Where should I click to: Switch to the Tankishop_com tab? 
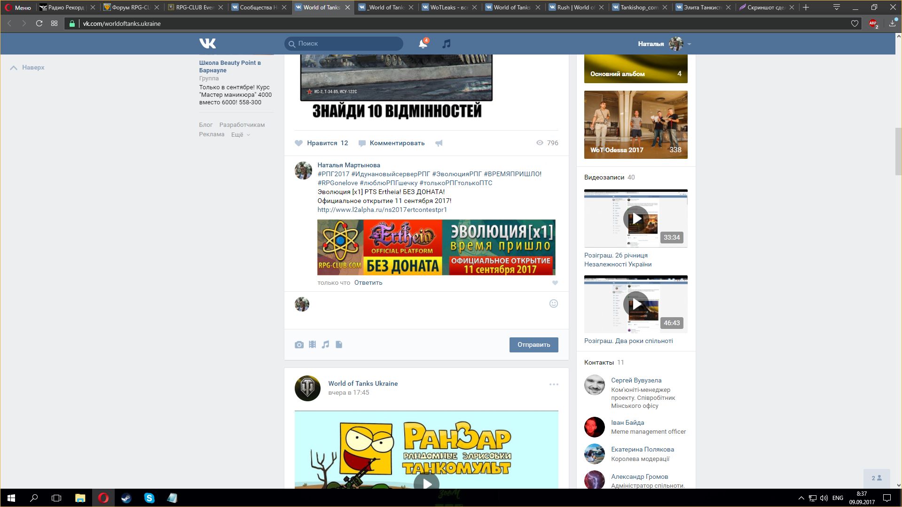[x=639, y=8]
